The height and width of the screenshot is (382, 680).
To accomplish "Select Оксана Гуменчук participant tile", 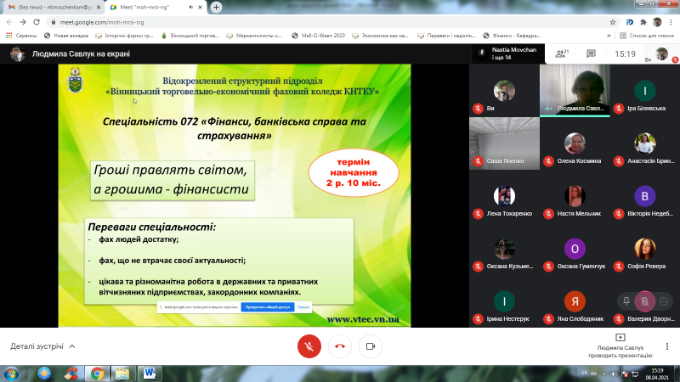I will click(575, 249).
